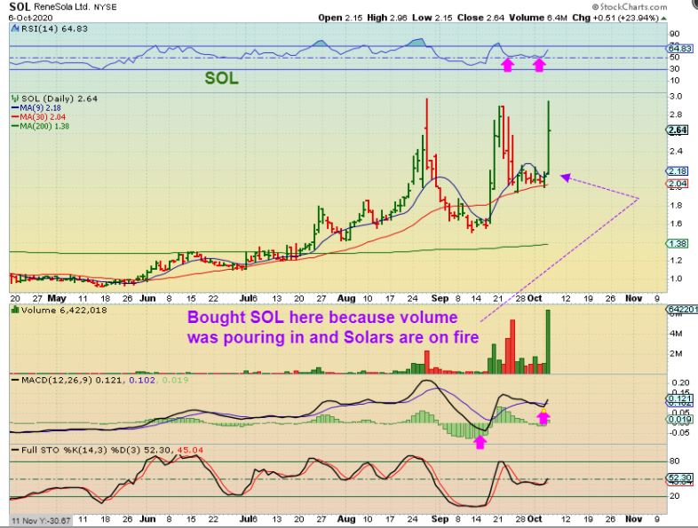Click the candlestick icon beside 'SOL (Daily)'
698x528 pixels.
click(15, 99)
